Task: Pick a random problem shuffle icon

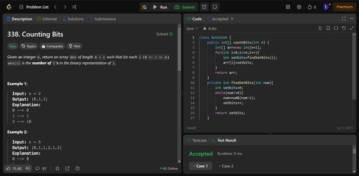Action: point(74,7)
